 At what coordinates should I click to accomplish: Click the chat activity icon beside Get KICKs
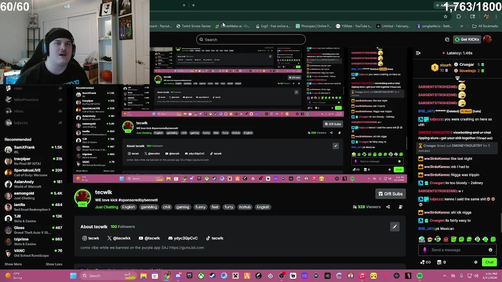447,40
